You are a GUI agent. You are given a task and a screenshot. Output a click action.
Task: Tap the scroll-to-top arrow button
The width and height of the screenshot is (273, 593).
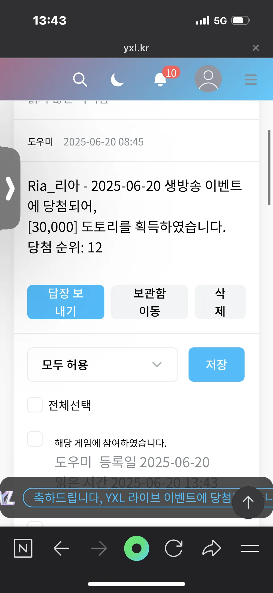click(x=248, y=503)
